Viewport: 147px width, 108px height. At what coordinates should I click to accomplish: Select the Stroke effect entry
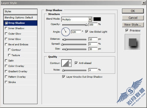pos(12,82)
